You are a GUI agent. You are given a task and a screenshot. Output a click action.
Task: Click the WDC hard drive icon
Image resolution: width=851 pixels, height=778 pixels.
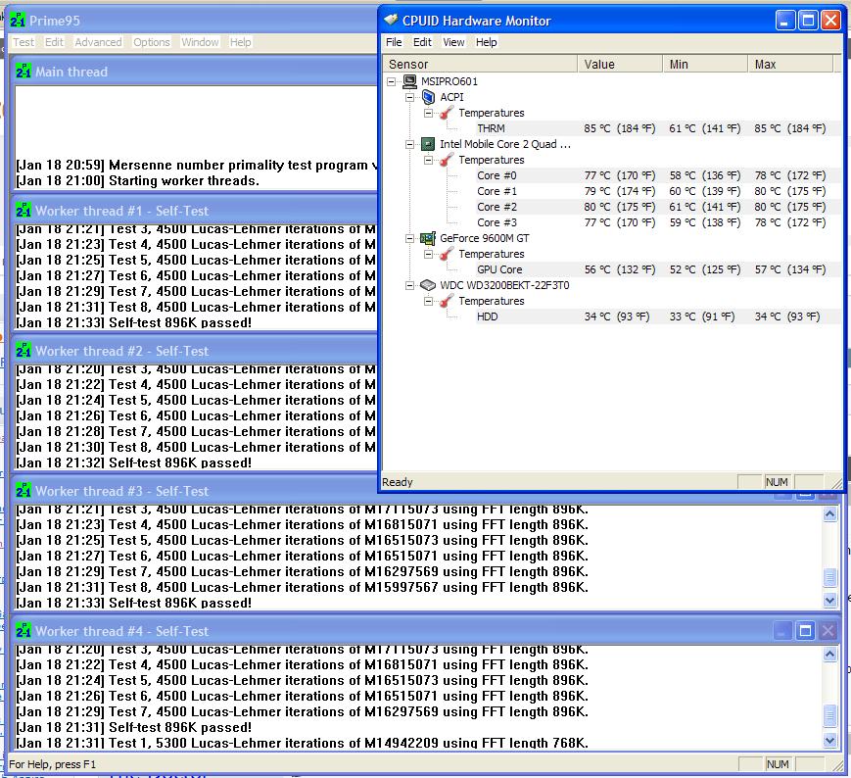pos(428,285)
